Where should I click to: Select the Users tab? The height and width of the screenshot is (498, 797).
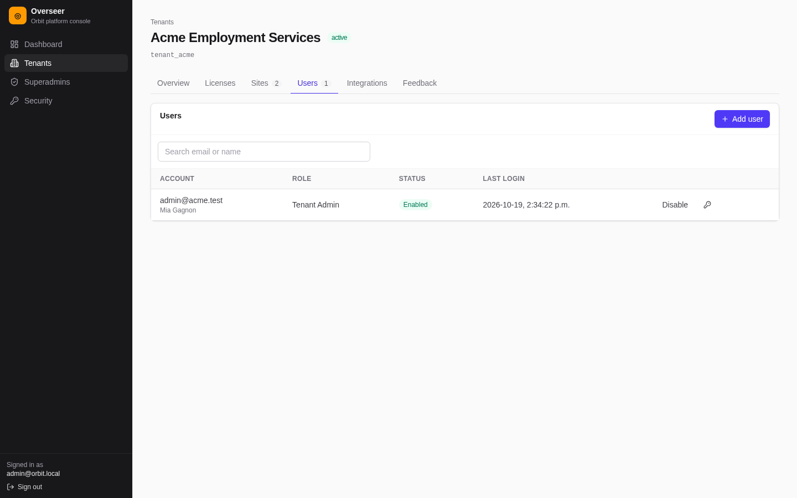tap(314, 83)
